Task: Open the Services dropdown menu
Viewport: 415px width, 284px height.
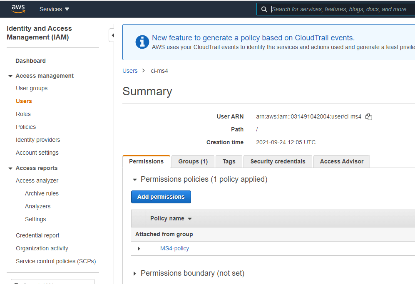Action: pyautogui.click(x=54, y=9)
